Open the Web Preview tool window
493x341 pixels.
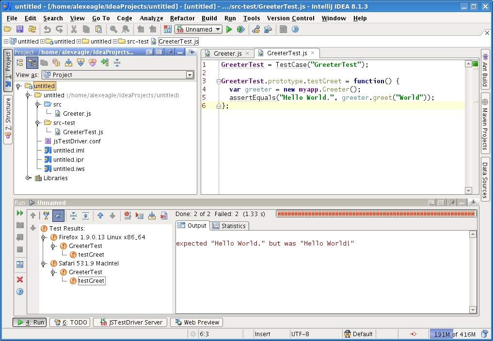[x=197, y=322]
